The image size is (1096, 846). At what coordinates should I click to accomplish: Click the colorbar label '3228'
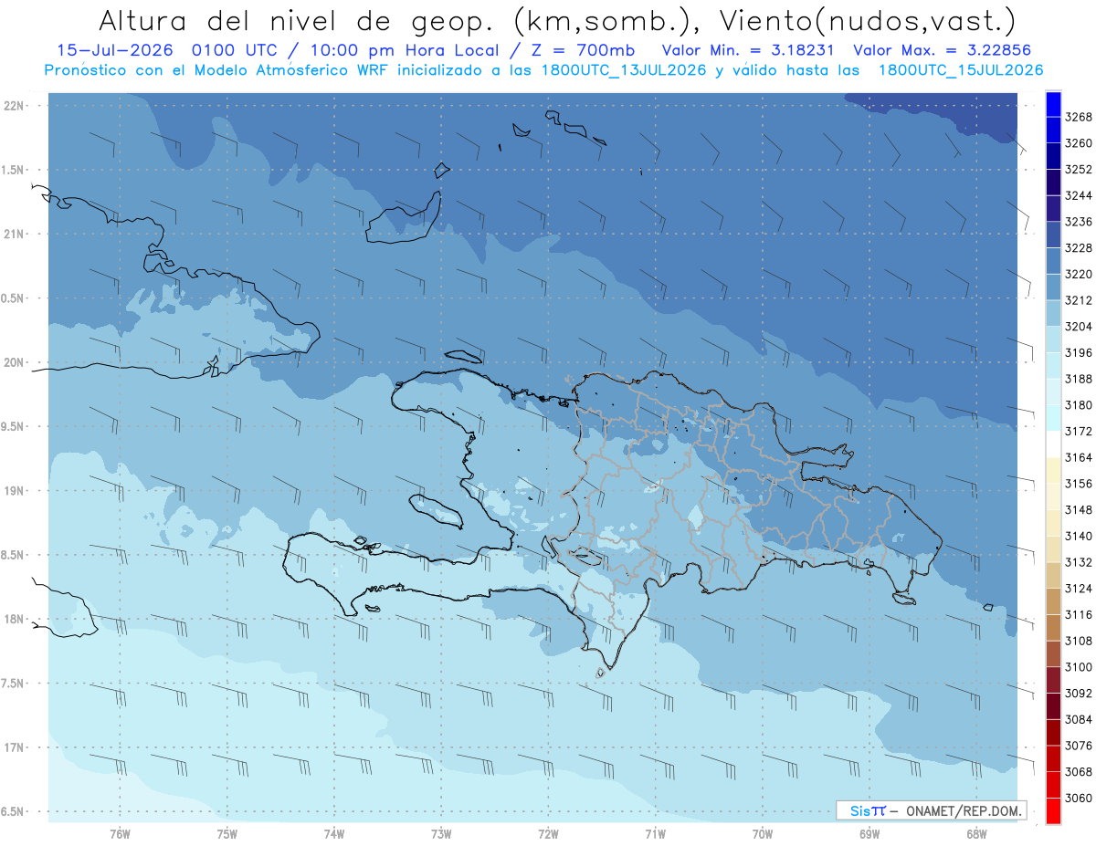point(1078,248)
